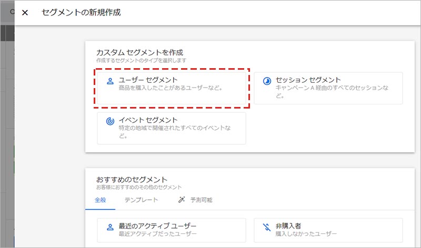The width and height of the screenshot is (421, 248).
Task: Open the テンプレート tab
Action: pos(141,200)
